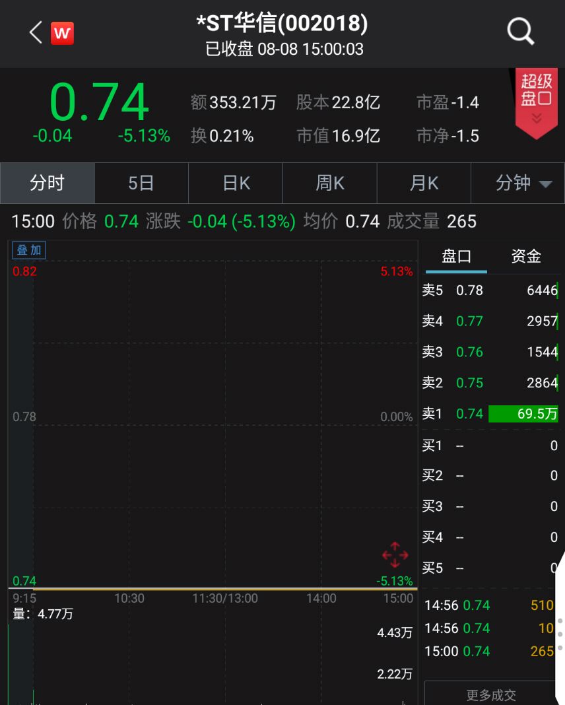Tap the 换0.21% turnover rate
Viewport: 565px width, 705px height.
[x=222, y=136]
